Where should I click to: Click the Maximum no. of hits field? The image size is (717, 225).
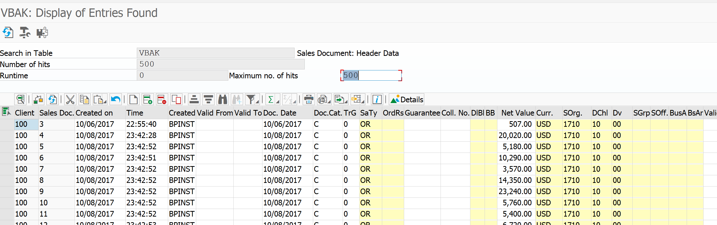[371, 76]
